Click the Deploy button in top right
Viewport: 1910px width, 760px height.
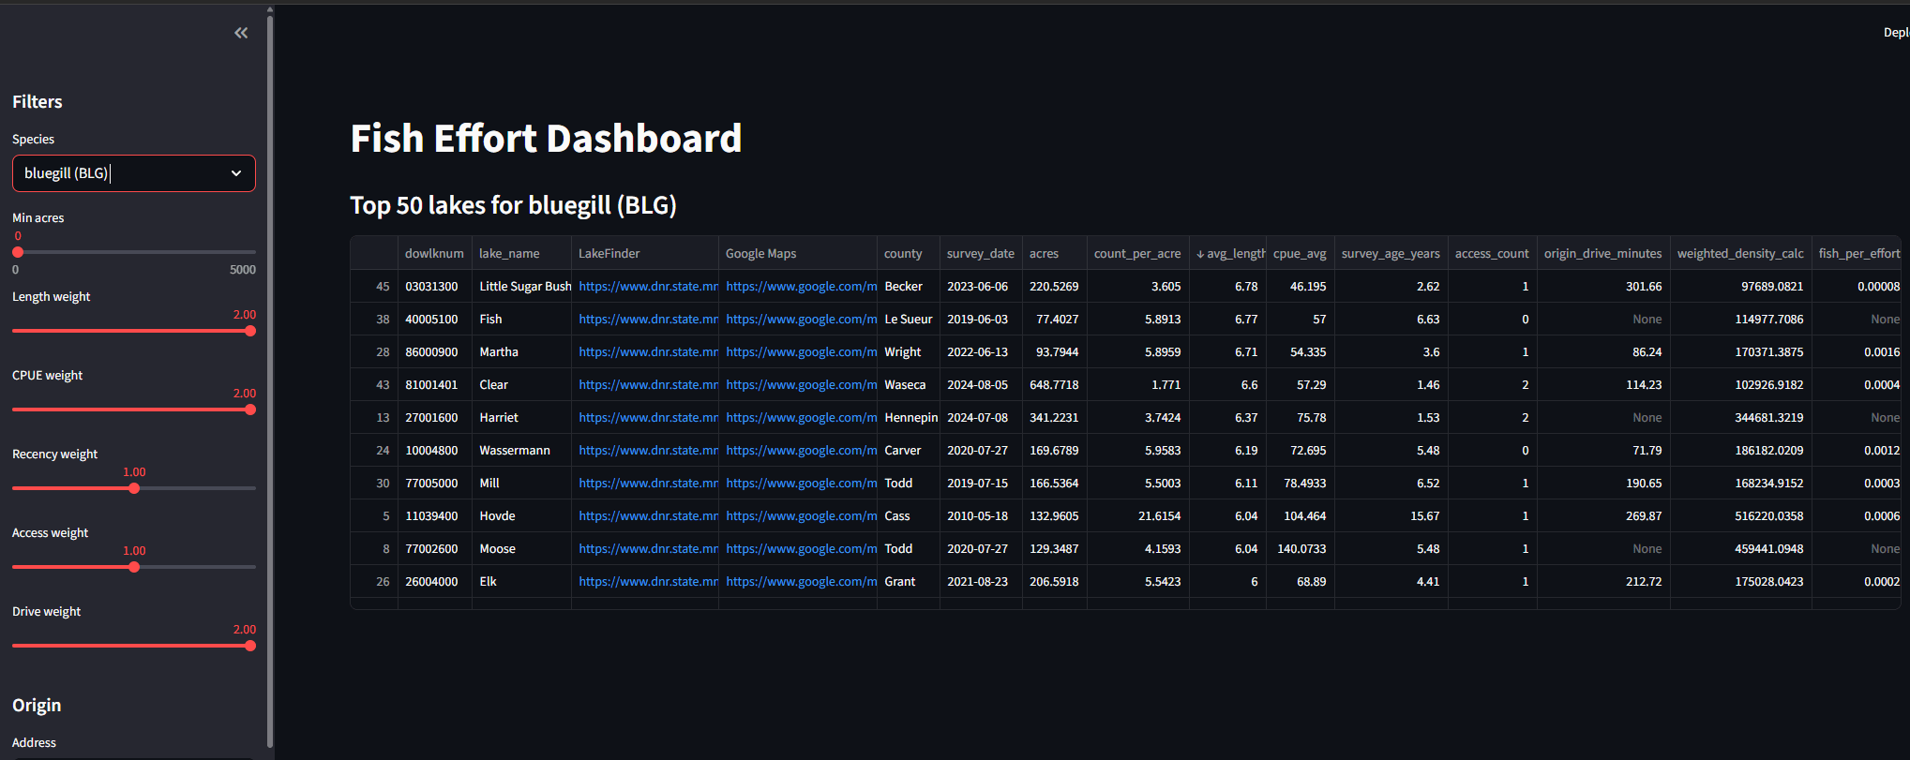(x=1895, y=33)
